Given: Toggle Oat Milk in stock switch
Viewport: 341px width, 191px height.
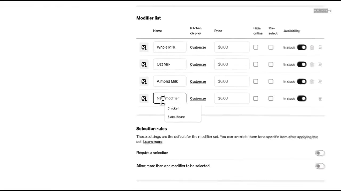Looking at the screenshot, I should point(302,64).
